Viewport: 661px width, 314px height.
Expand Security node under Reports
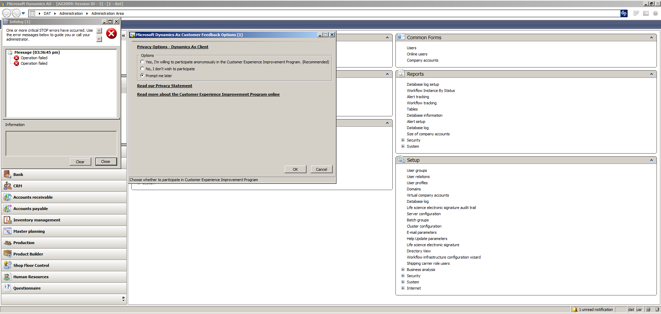click(403, 140)
